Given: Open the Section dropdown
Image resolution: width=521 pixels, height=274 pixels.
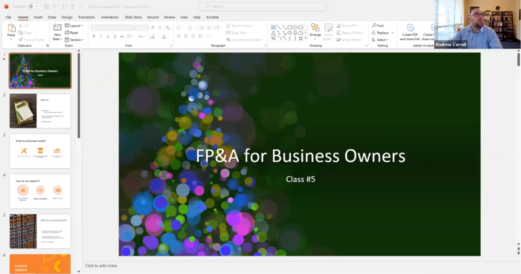Looking at the screenshot, I should click(74, 40).
